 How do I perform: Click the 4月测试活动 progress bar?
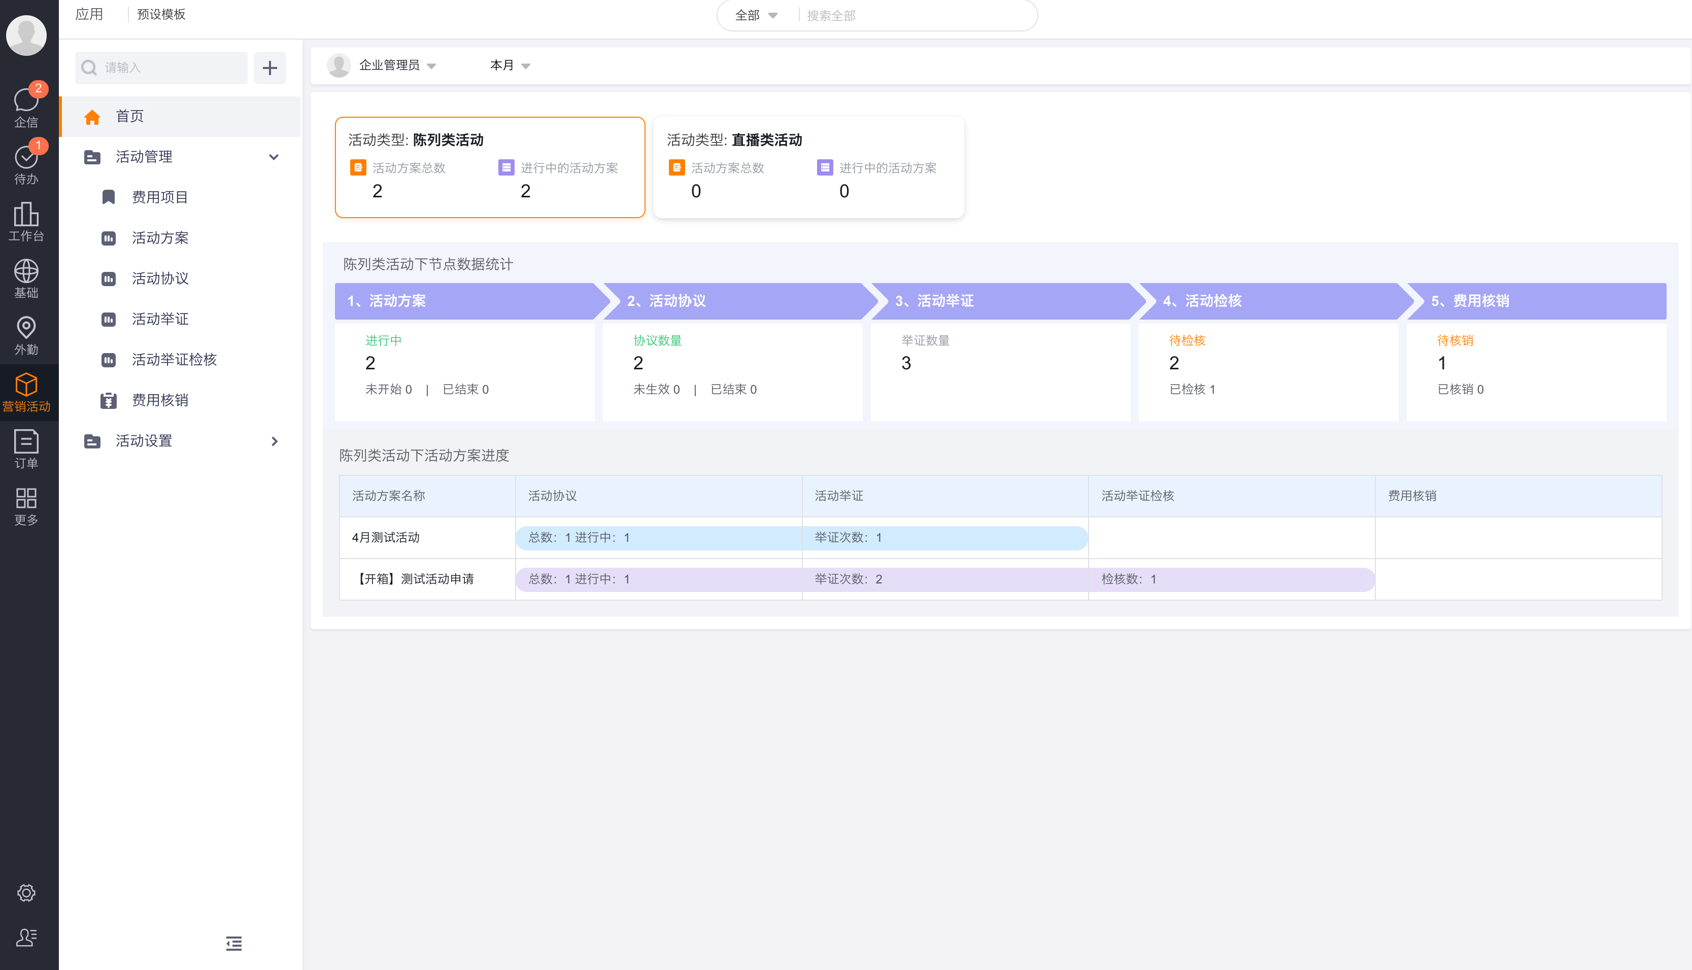click(x=801, y=538)
